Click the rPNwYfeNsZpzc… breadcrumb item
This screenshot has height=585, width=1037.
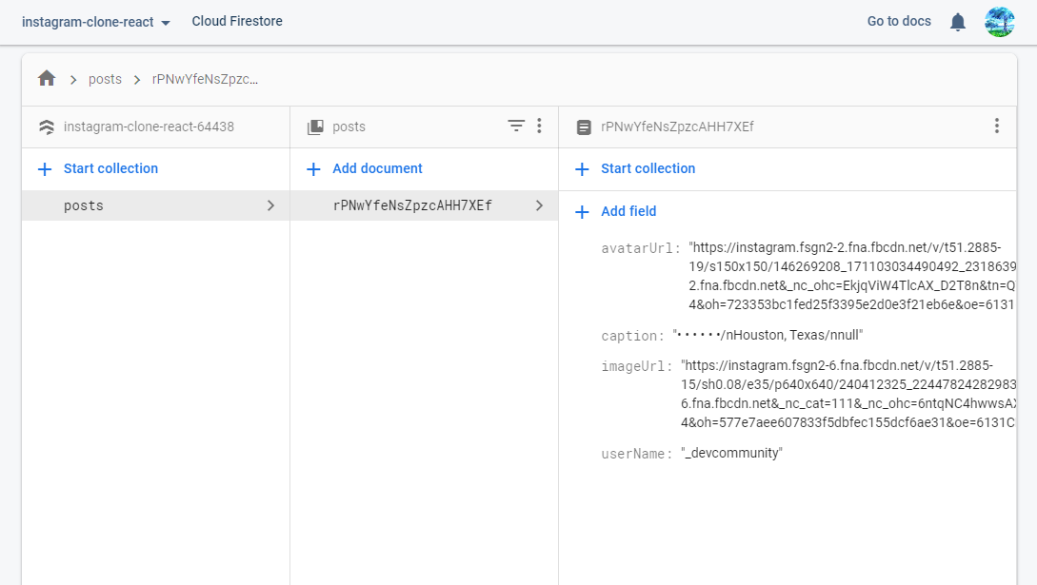click(205, 79)
